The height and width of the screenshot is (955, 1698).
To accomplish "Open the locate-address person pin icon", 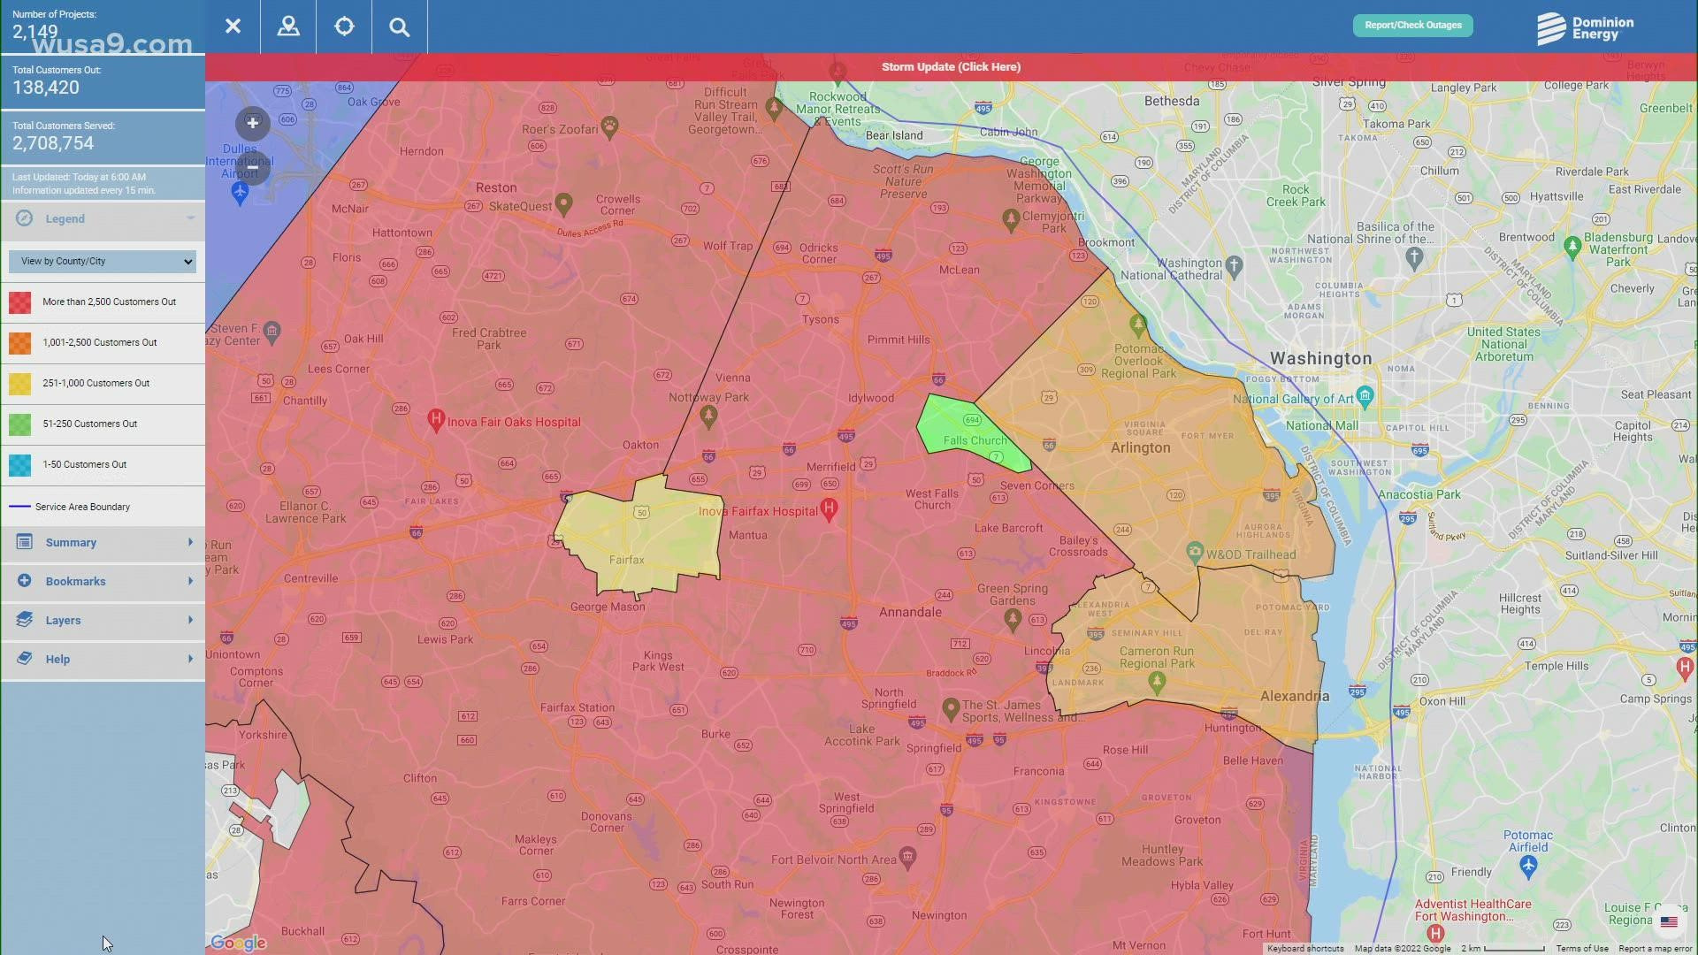I will coord(288,27).
